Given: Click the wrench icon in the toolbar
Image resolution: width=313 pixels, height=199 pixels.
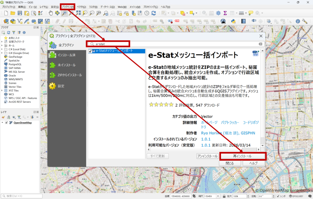Looking at the screenshot, I should click(x=304, y=21).
